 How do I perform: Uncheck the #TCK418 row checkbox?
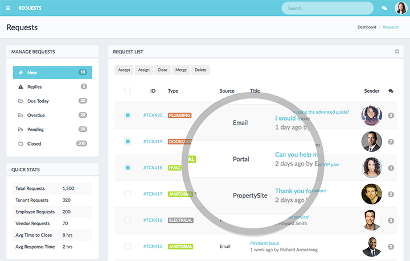[128, 168]
